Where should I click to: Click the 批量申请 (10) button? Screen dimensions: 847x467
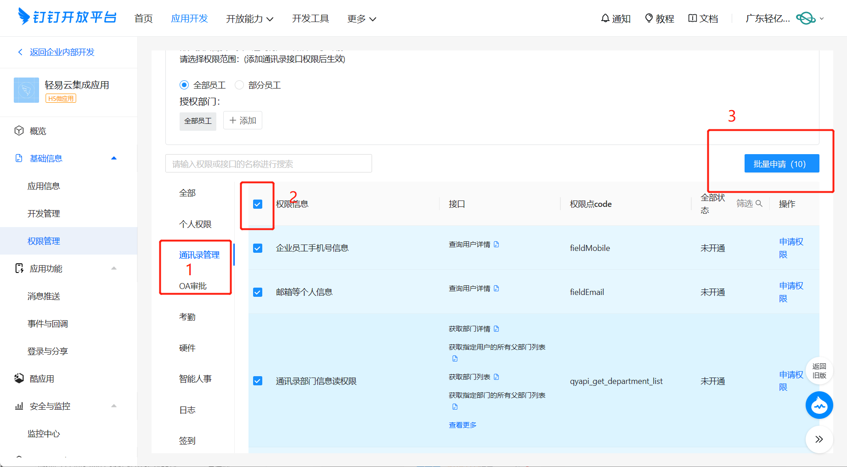click(x=782, y=163)
